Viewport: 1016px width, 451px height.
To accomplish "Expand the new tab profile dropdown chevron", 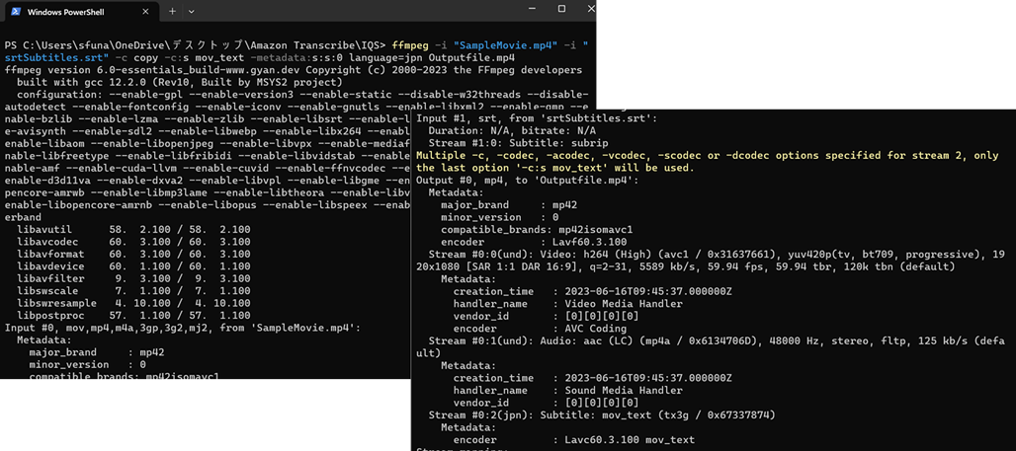I will (191, 12).
